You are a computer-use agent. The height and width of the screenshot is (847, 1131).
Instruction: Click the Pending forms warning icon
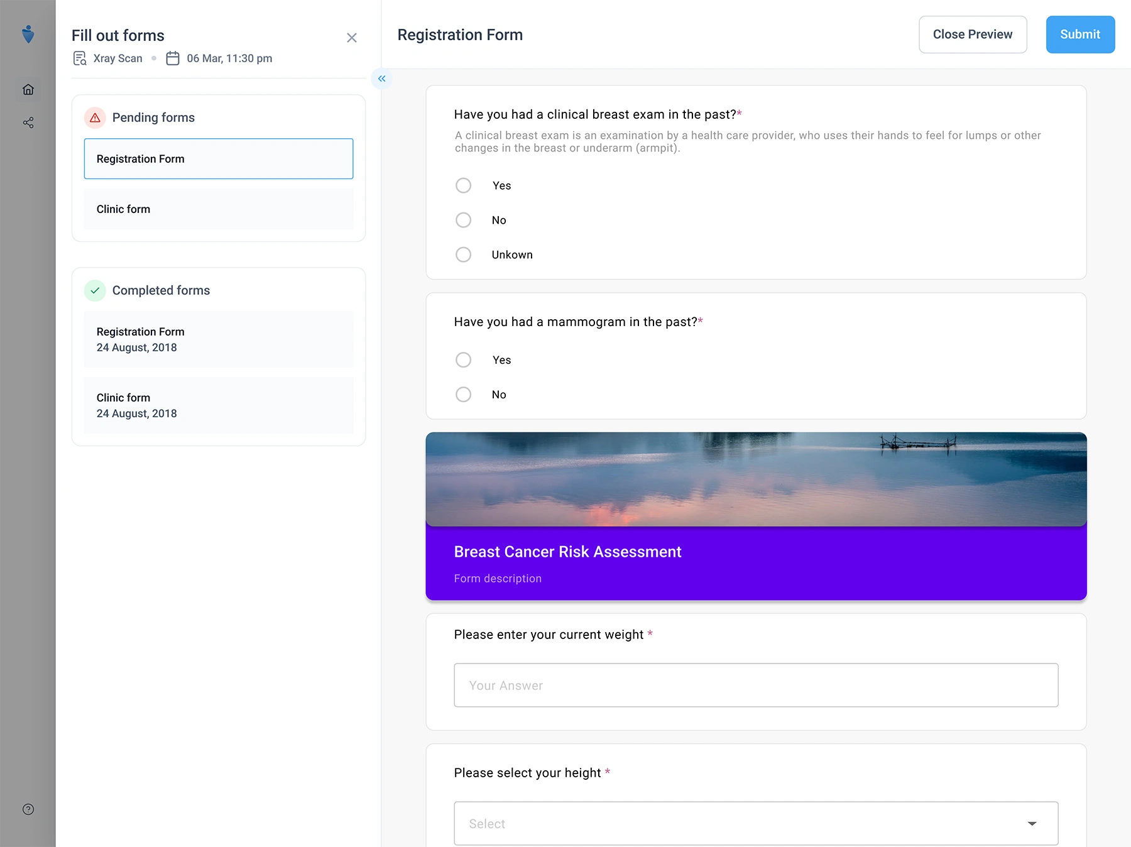point(95,117)
